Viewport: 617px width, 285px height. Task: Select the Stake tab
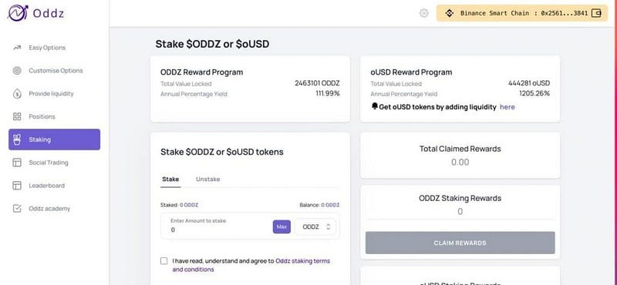pos(170,179)
